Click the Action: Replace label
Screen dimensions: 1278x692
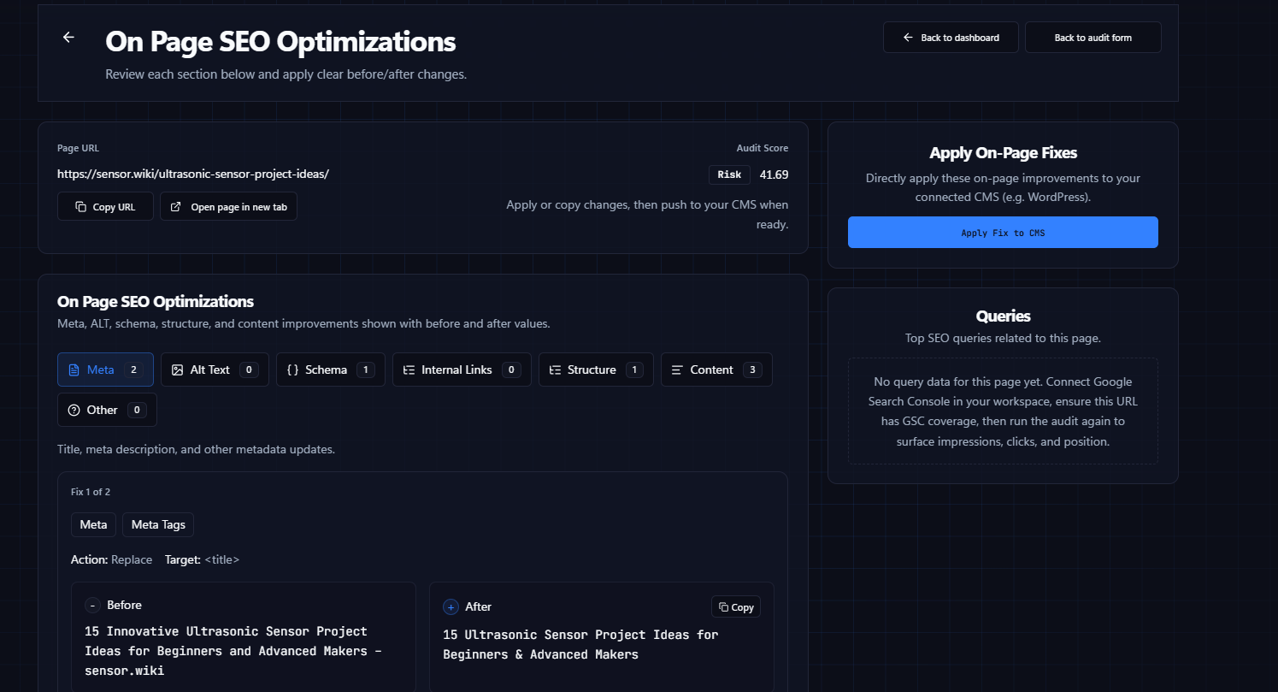tap(111, 559)
